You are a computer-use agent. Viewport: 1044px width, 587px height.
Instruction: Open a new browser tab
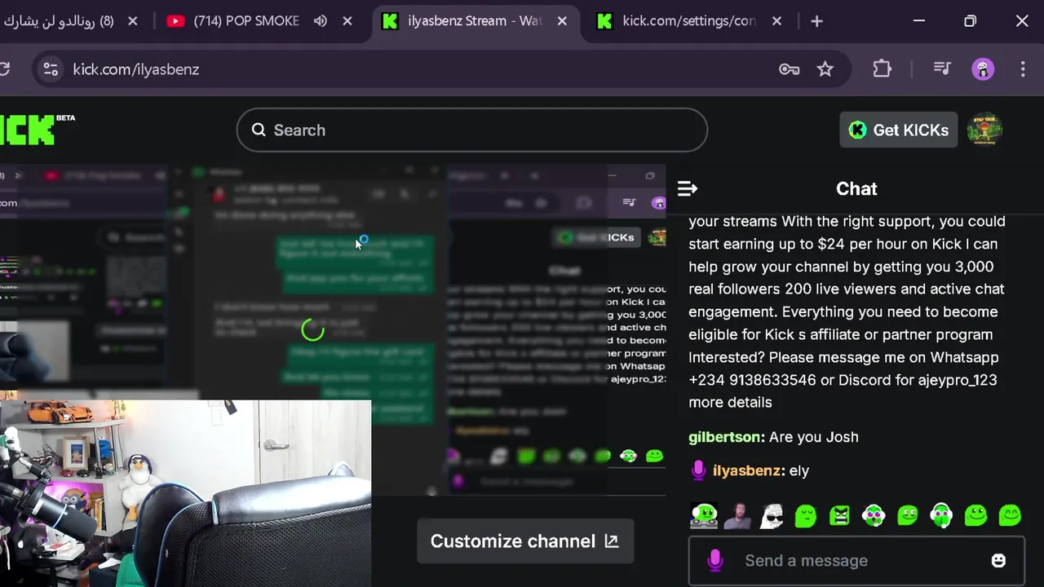click(816, 21)
